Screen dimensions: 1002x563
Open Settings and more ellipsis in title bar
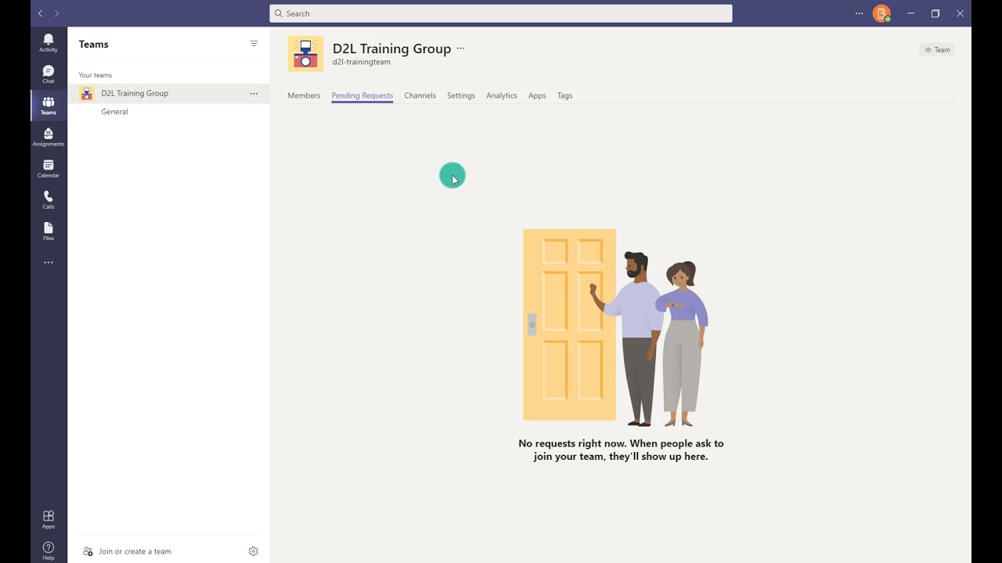(859, 13)
